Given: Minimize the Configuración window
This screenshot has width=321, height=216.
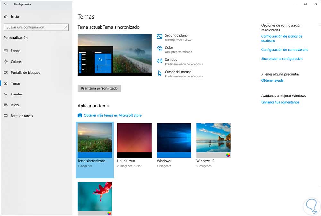Looking at the screenshot, I should (x=295, y=4).
